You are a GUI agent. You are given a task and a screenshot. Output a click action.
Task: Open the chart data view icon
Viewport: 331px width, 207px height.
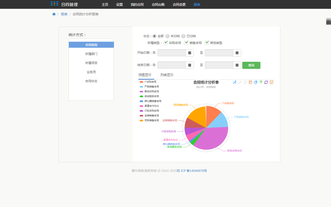(x=250, y=82)
